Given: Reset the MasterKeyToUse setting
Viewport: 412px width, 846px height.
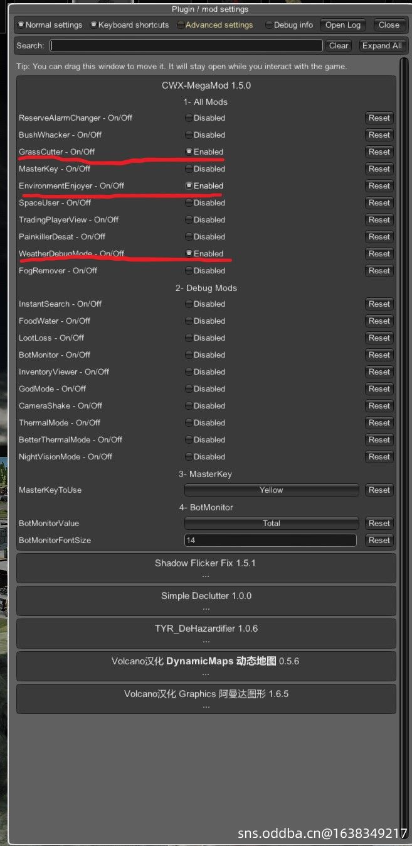Looking at the screenshot, I should 379,490.
